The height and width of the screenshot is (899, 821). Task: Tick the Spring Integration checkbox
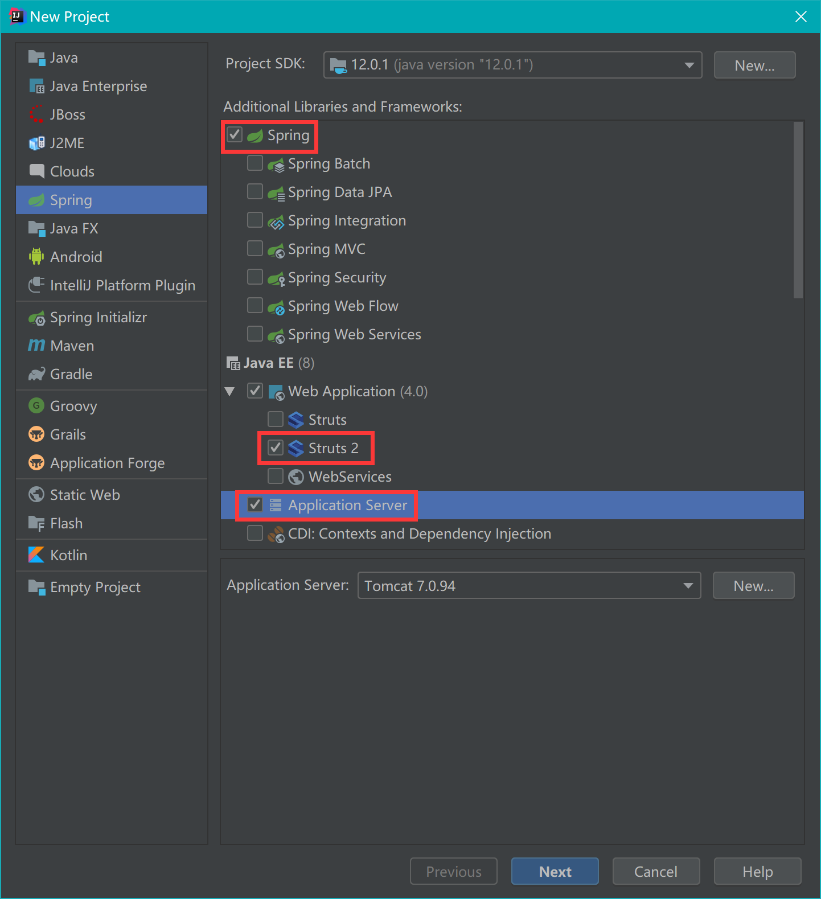(255, 220)
